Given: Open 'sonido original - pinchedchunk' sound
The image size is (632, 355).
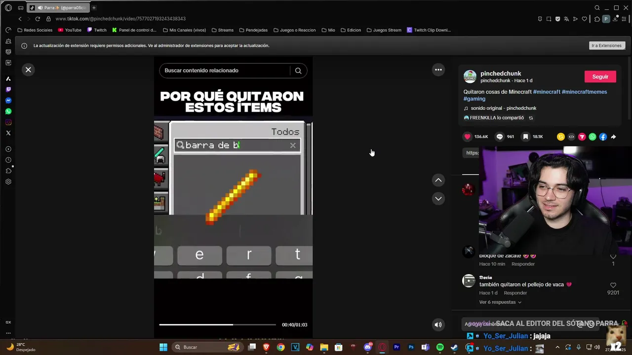Looking at the screenshot, I should pyautogui.click(x=503, y=108).
